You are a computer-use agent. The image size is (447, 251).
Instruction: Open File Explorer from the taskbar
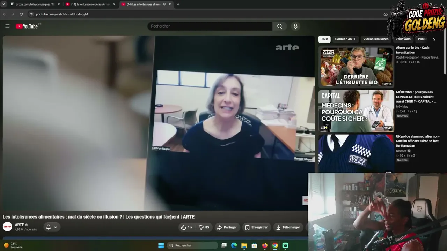[244, 245]
